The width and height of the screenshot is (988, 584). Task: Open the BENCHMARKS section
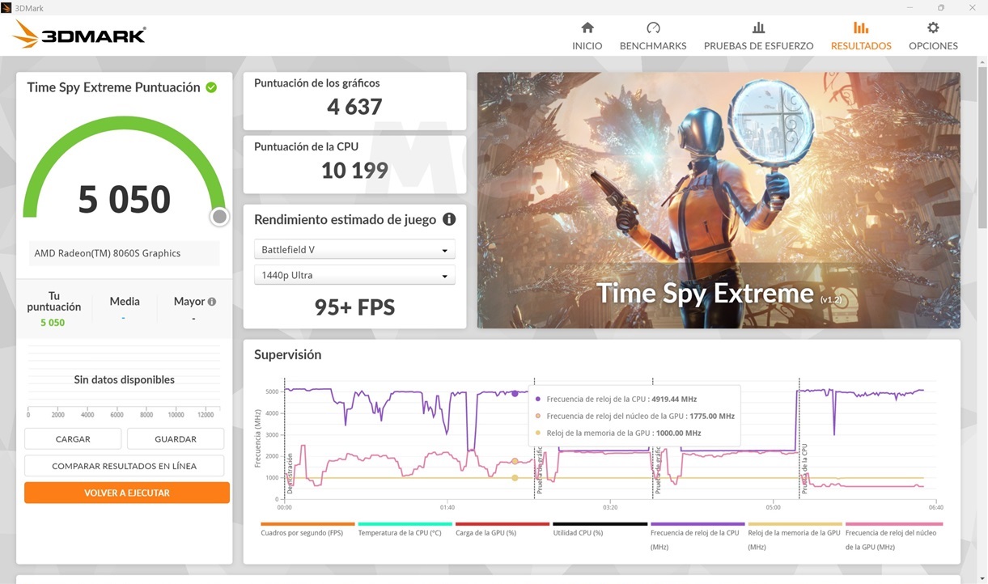pos(652,35)
